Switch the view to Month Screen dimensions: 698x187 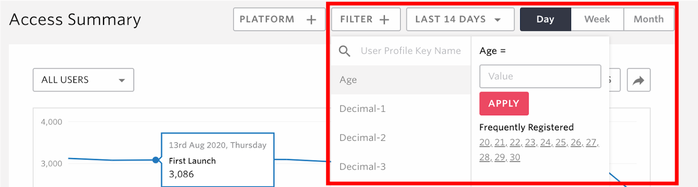coord(649,19)
